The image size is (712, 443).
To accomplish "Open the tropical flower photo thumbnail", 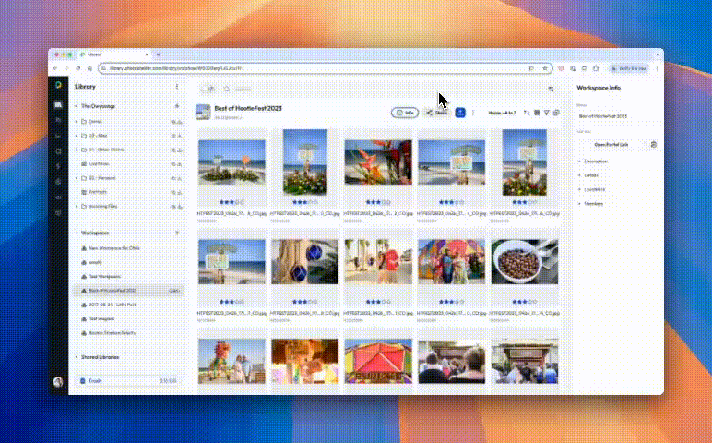I will pos(378,162).
